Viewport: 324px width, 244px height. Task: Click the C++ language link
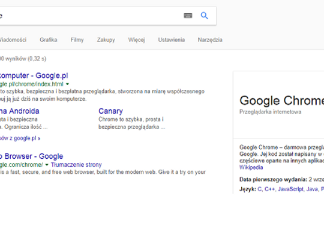pyautogui.click(x=269, y=189)
